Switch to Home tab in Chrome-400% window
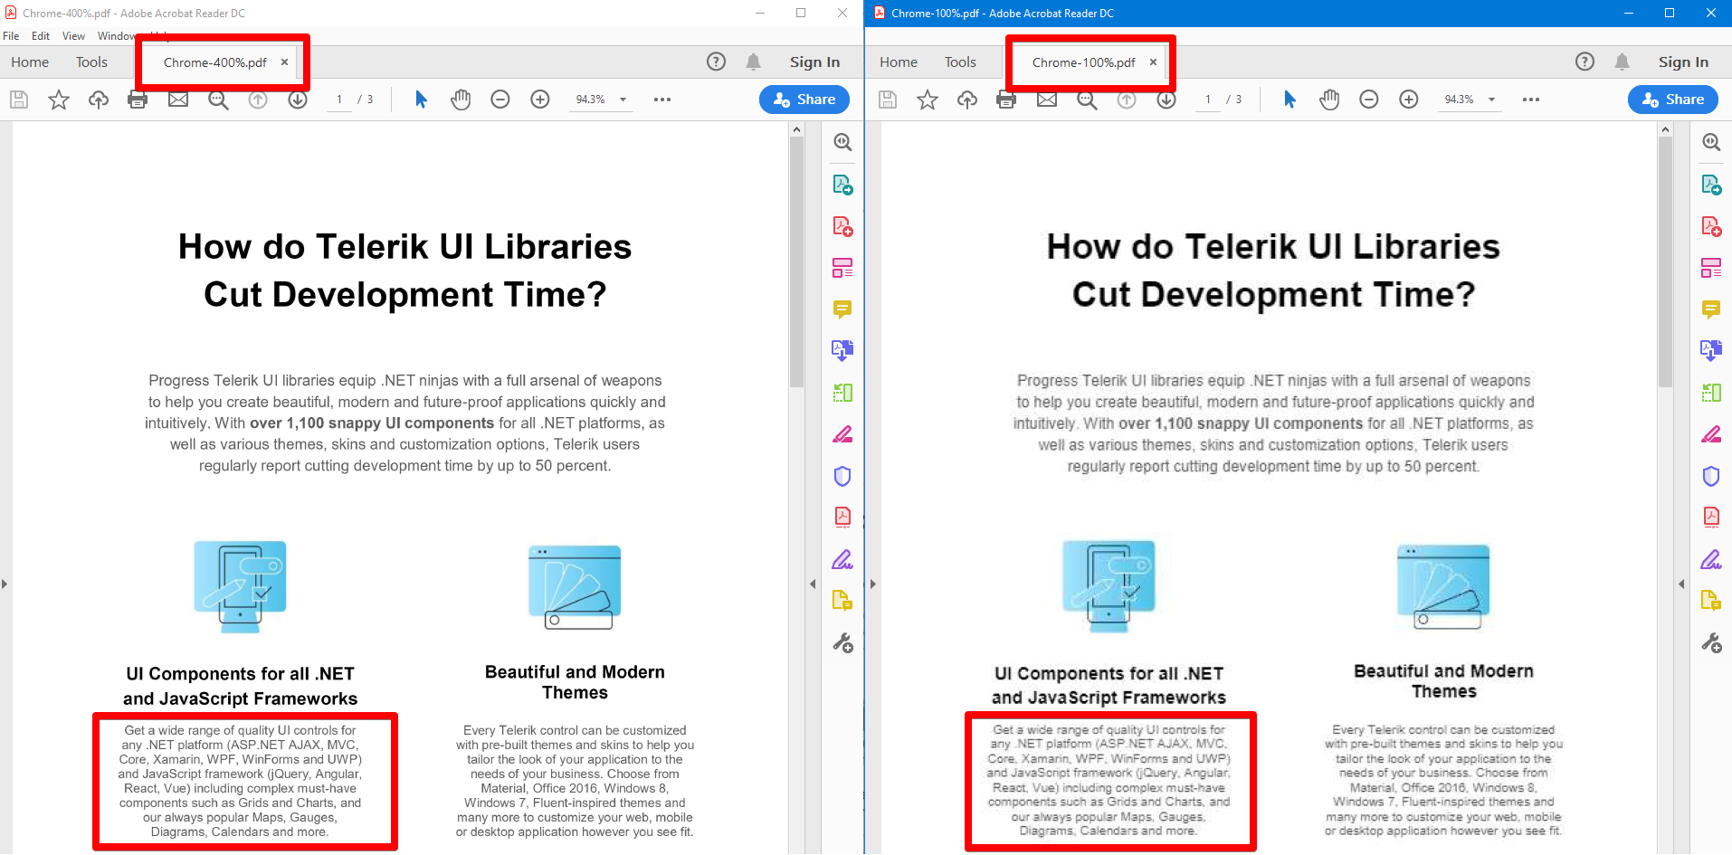 pyautogui.click(x=30, y=62)
